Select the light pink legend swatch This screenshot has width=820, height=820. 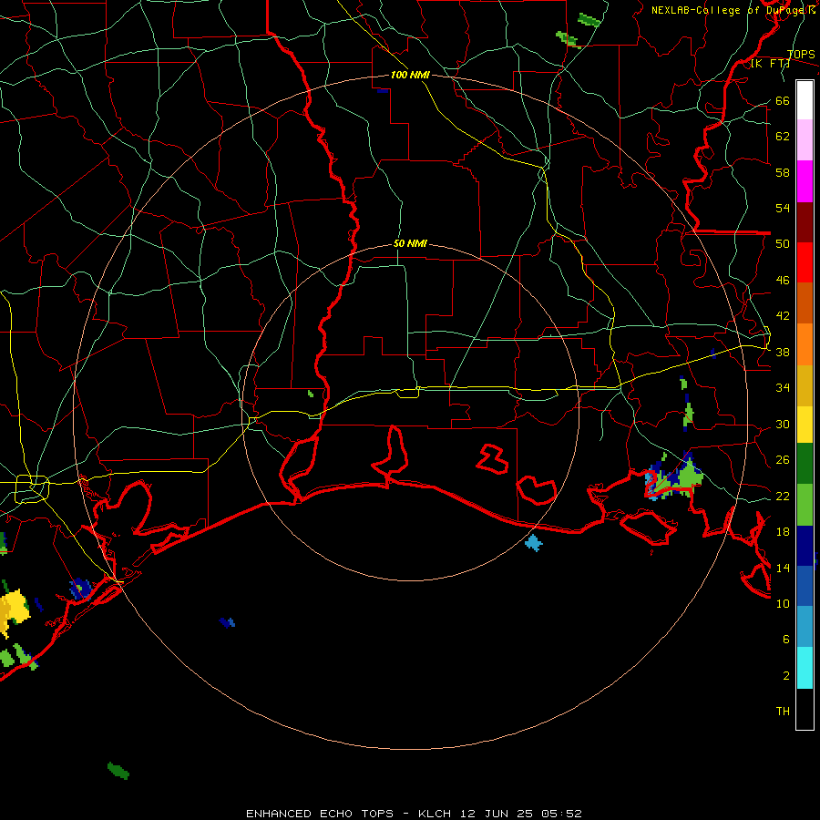[805, 139]
